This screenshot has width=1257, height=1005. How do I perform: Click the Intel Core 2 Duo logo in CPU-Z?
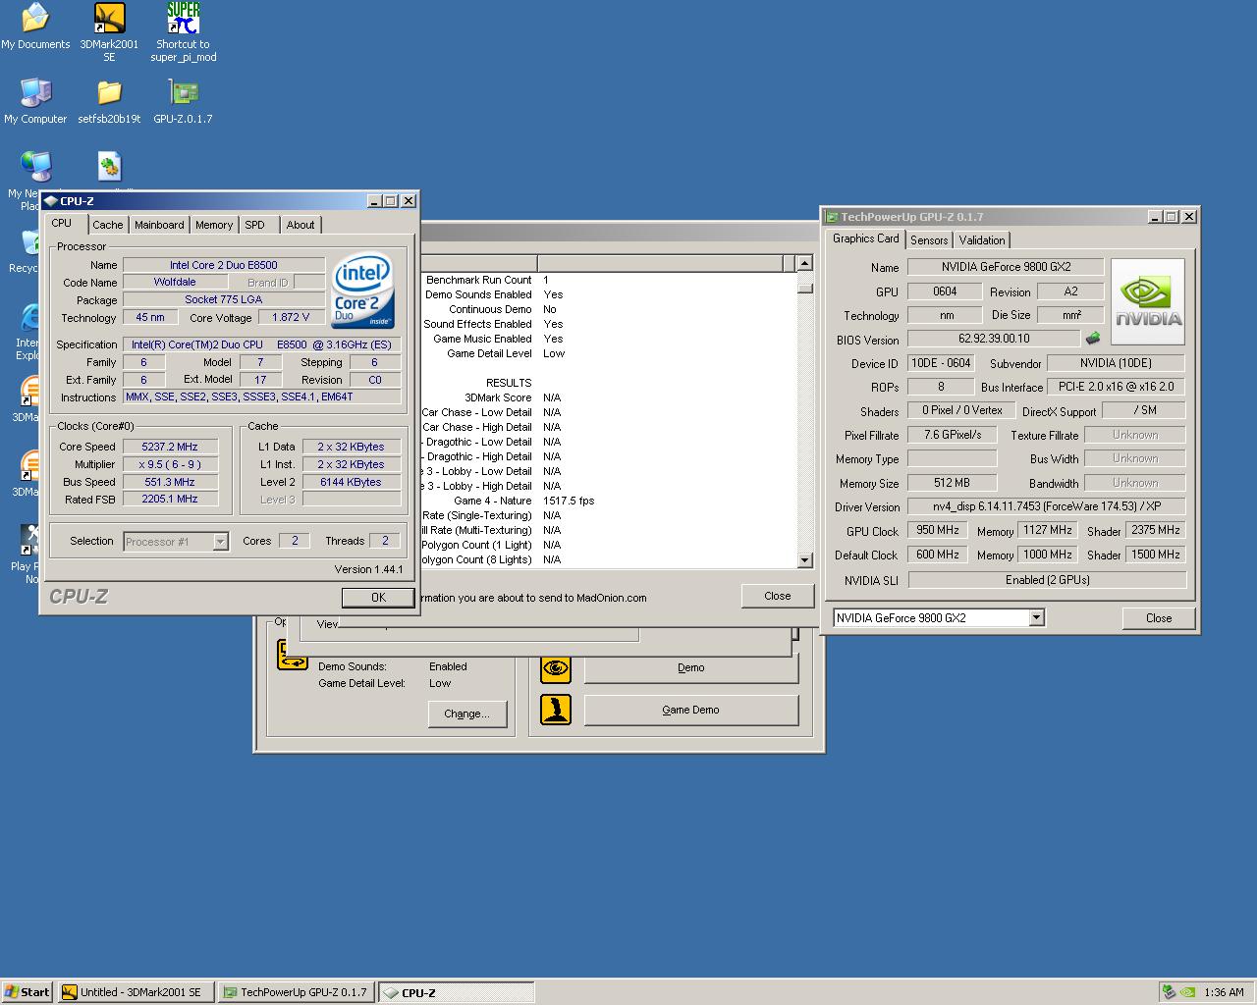[x=362, y=291]
